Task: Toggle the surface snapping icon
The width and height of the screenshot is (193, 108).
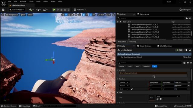Action: coord(80,15)
